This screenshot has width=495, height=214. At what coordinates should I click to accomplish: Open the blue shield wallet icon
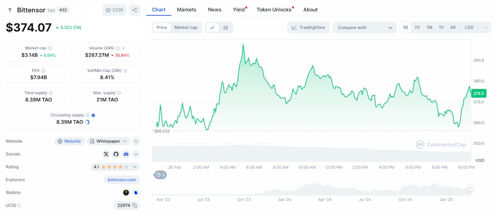coord(136,193)
